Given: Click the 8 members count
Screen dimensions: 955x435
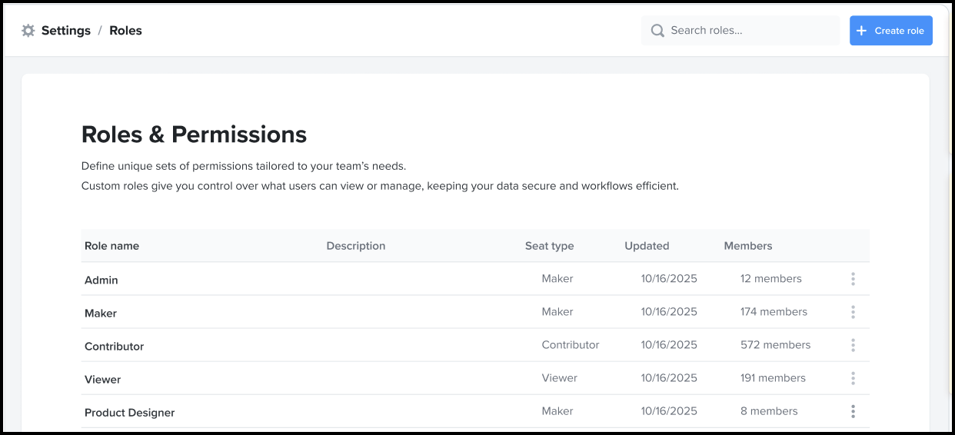Looking at the screenshot, I should coord(769,411).
